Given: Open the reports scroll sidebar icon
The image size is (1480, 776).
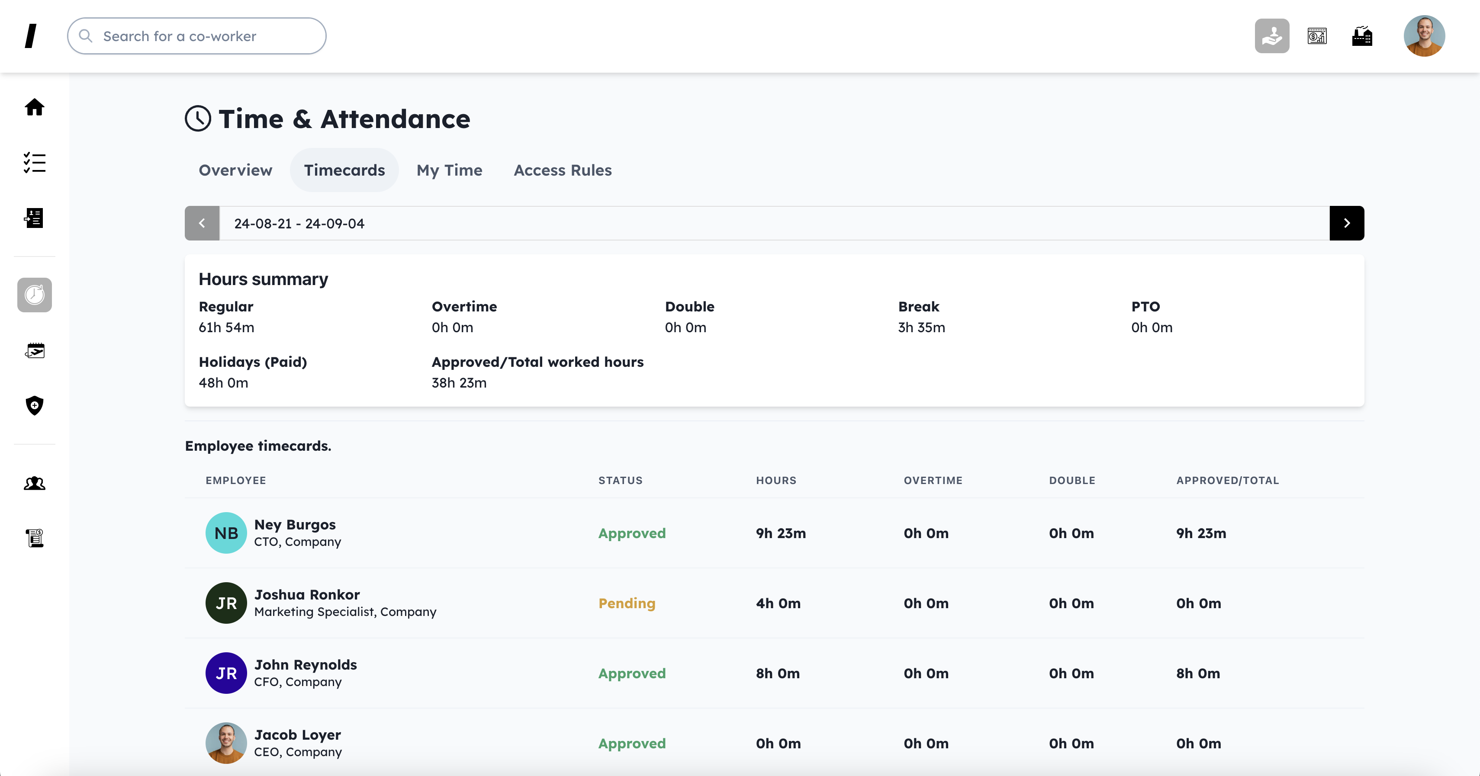Looking at the screenshot, I should (35, 538).
